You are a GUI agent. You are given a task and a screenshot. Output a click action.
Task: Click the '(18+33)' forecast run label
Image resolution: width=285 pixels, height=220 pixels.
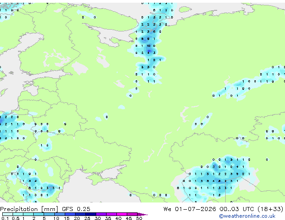tap(271, 209)
